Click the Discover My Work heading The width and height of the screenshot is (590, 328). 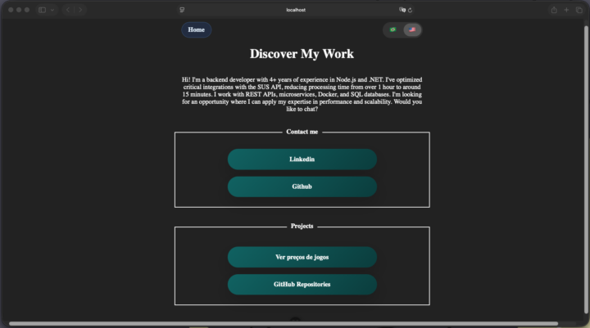point(302,54)
